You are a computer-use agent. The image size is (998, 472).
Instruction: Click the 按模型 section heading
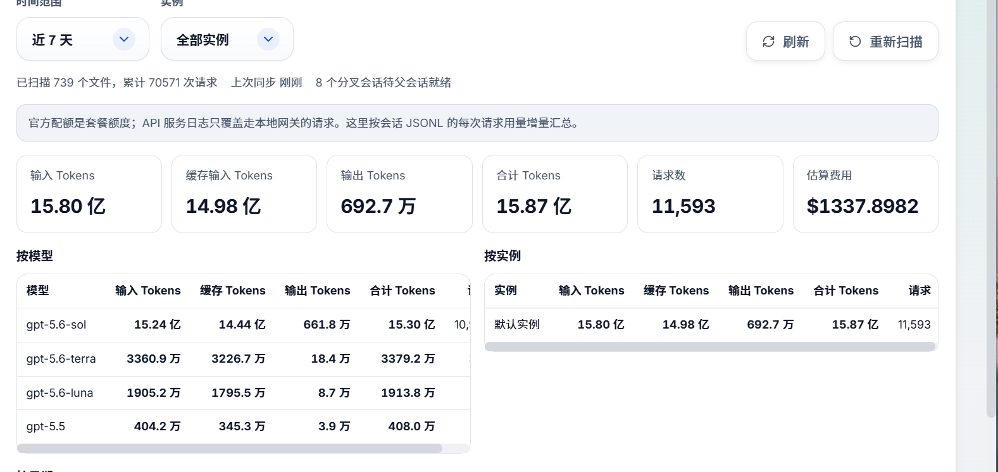[x=35, y=256]
